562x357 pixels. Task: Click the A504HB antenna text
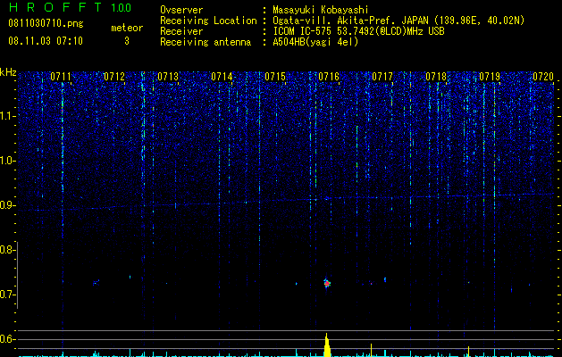[315, 42]
